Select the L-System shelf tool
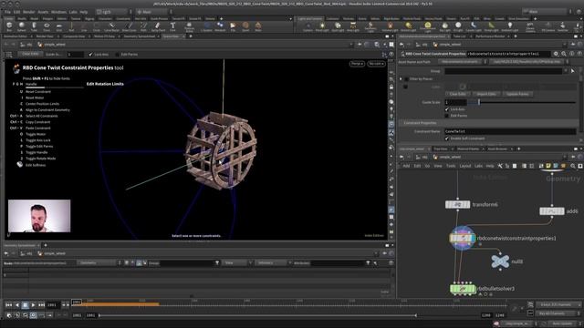The height and width of the screenshot is (328, 584). (207, 26)
